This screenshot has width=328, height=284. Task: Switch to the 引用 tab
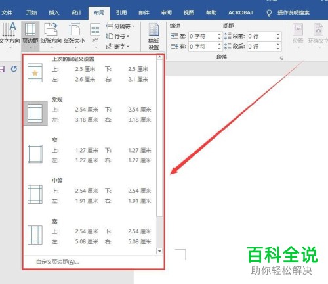121,12
